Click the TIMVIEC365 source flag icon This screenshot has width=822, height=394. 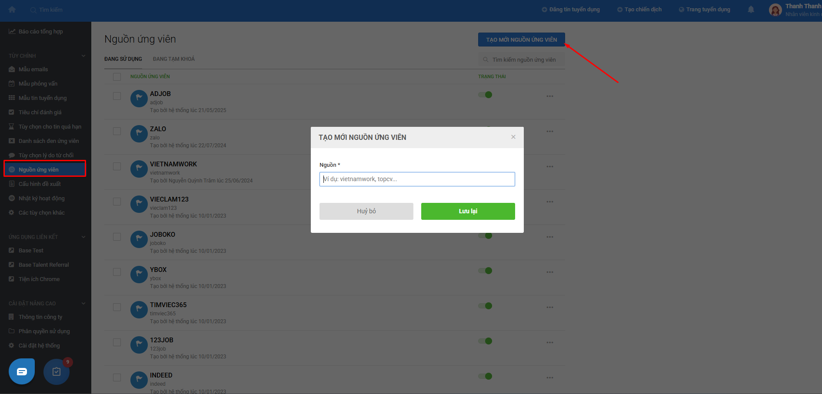(139, 310)
